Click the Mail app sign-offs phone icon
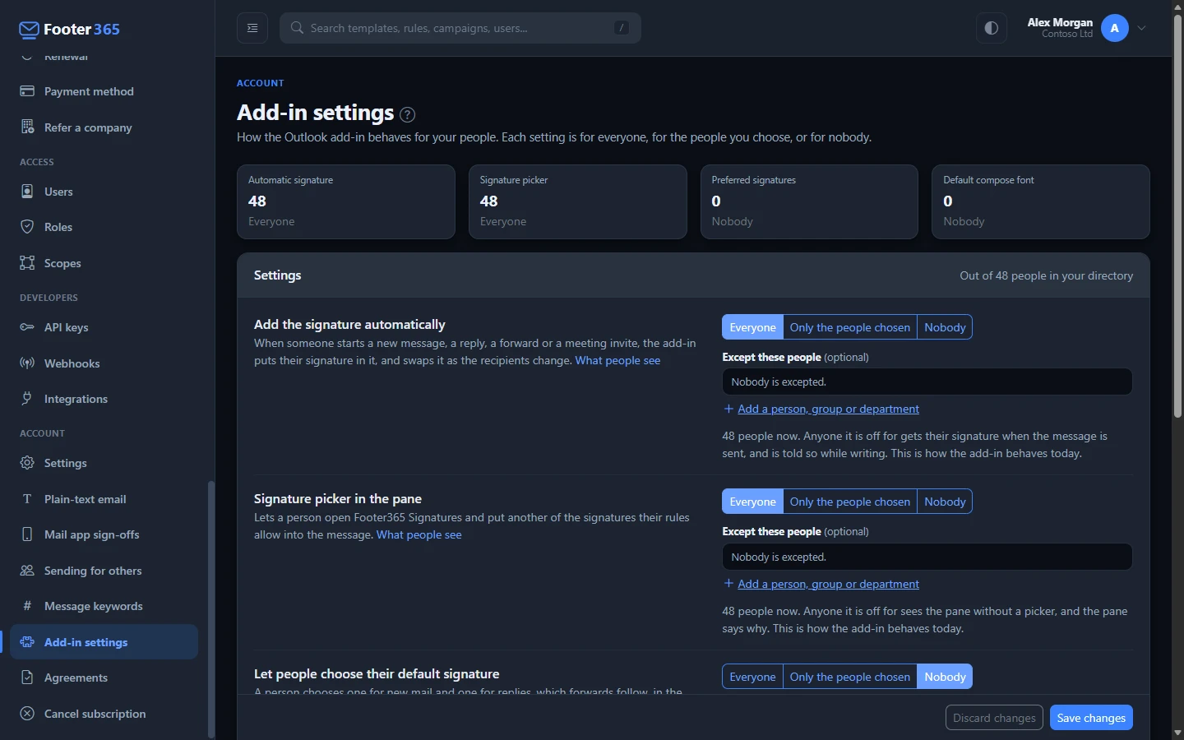Image resolution: width=1184 pixels, height=740 pixels. click(27, 534)
